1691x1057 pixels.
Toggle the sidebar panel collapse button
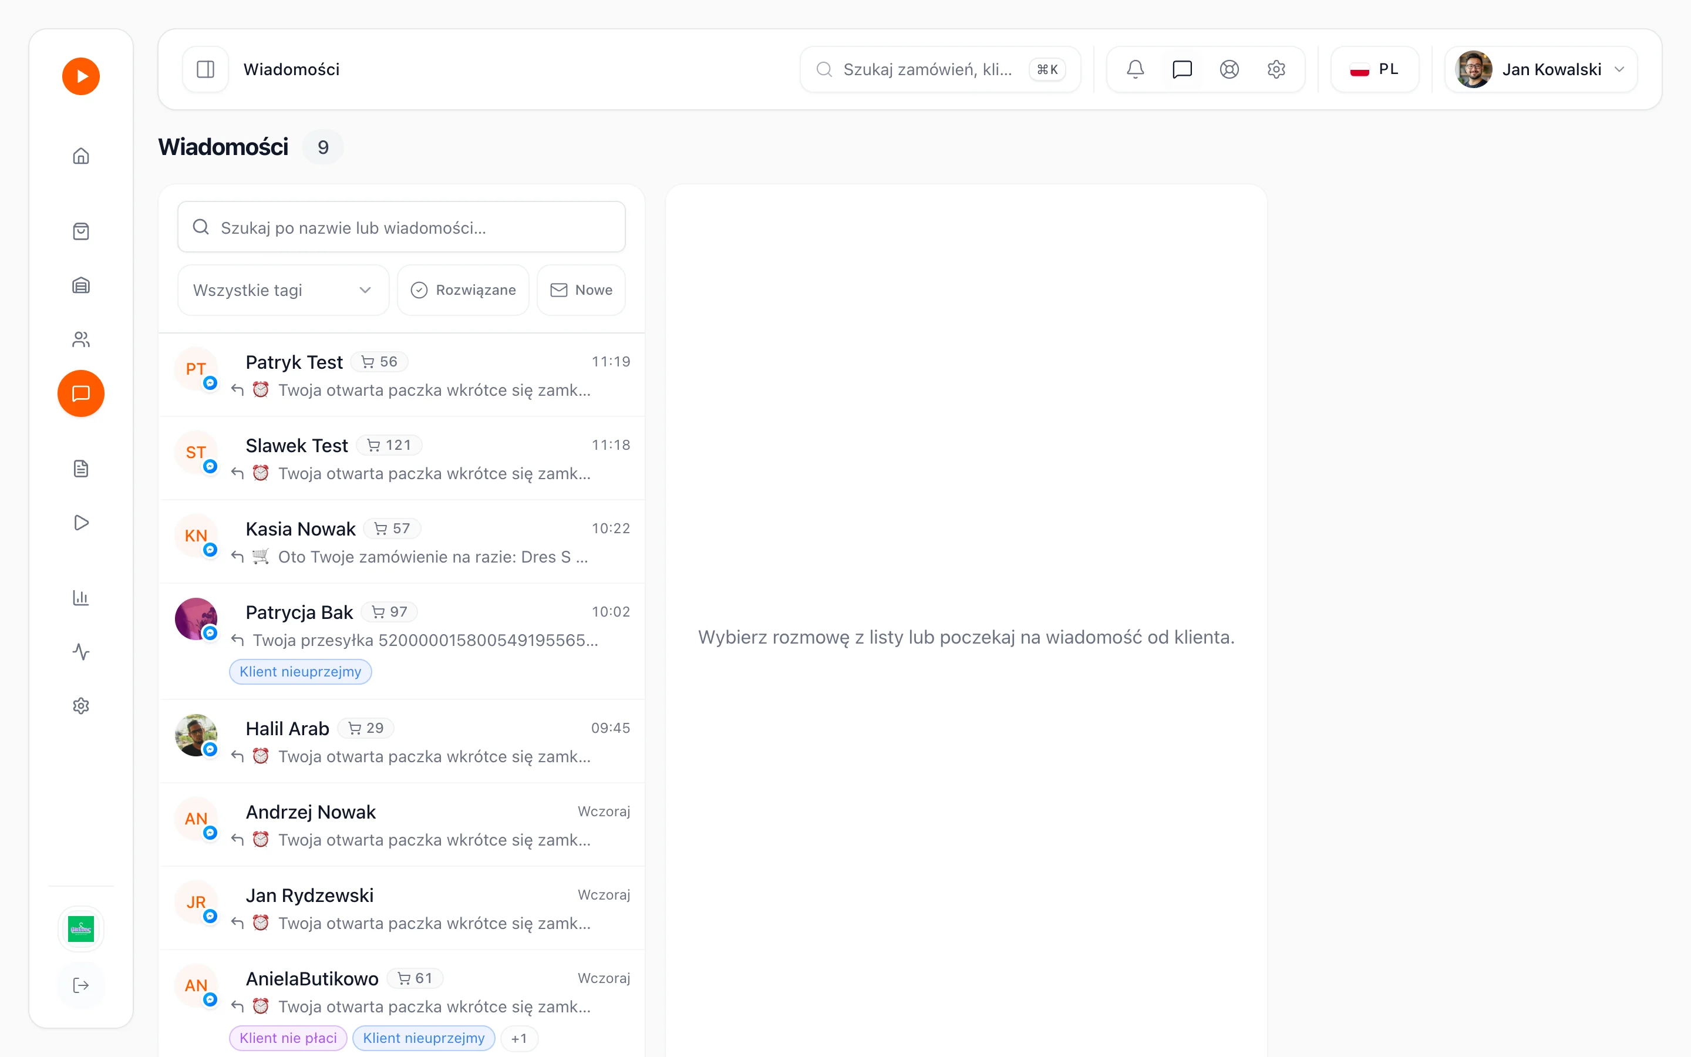(x=206, y=69)
